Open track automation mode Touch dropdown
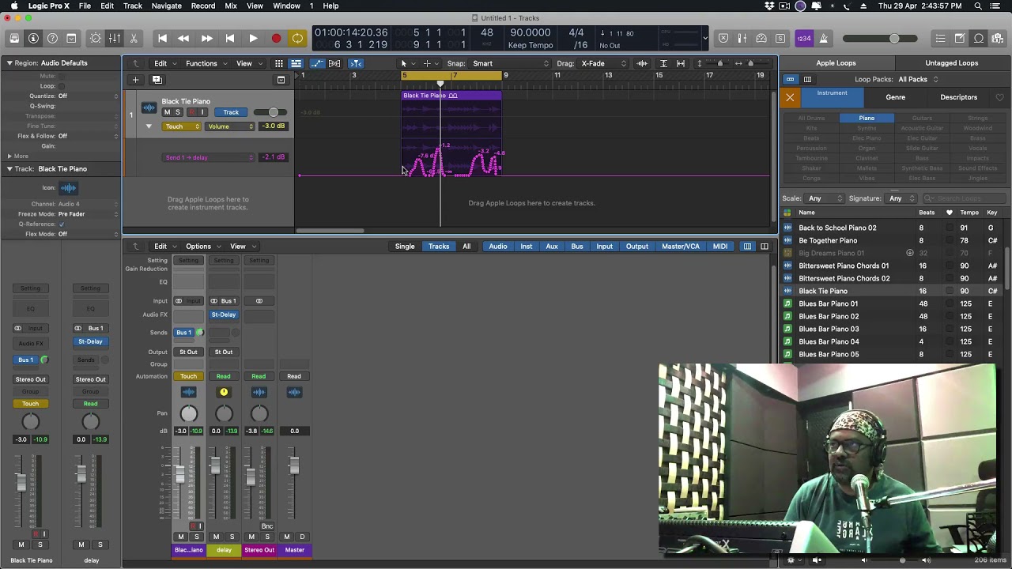The width and height of the screenshot is (1012, 569). pos(182,126)
